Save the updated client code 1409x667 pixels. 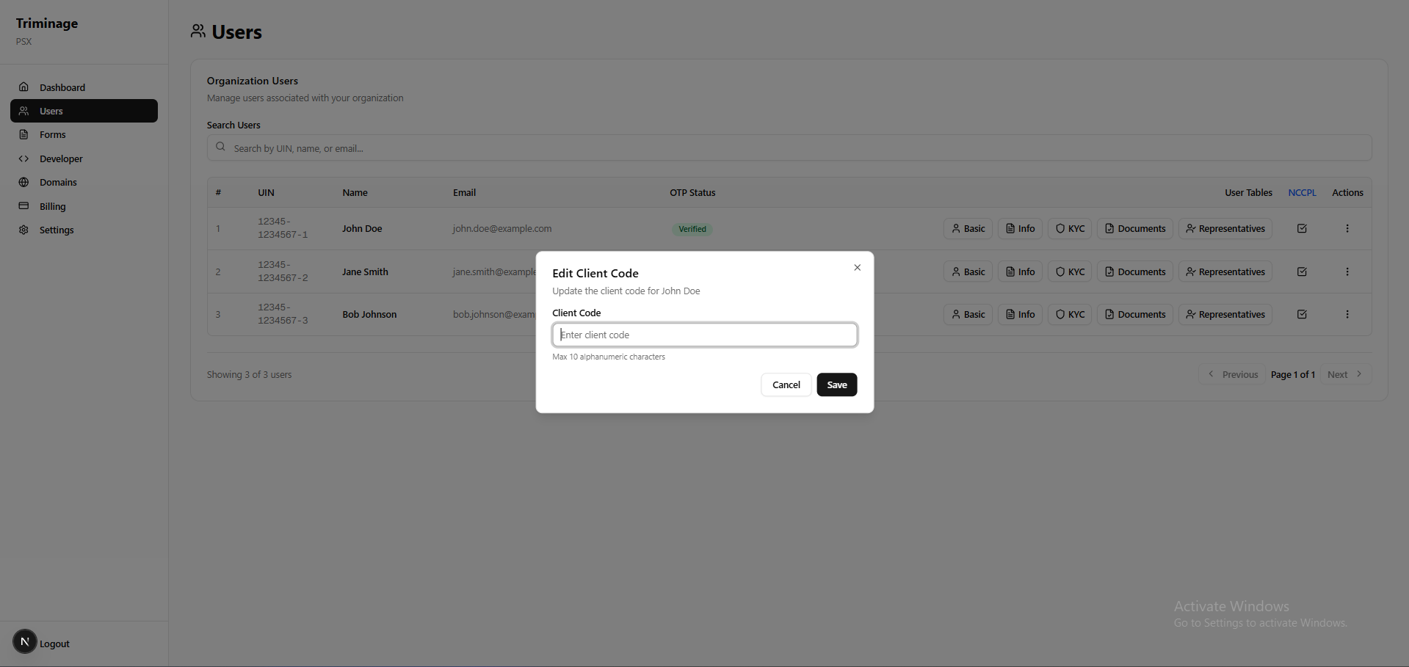click(836, 384)
